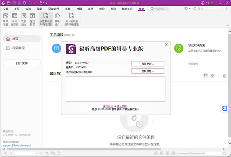Viewport: 231px width, 157px height.
Task: Click 立即使用 (Use now) link
Action: pyautogui.click(x=193, y=64)
